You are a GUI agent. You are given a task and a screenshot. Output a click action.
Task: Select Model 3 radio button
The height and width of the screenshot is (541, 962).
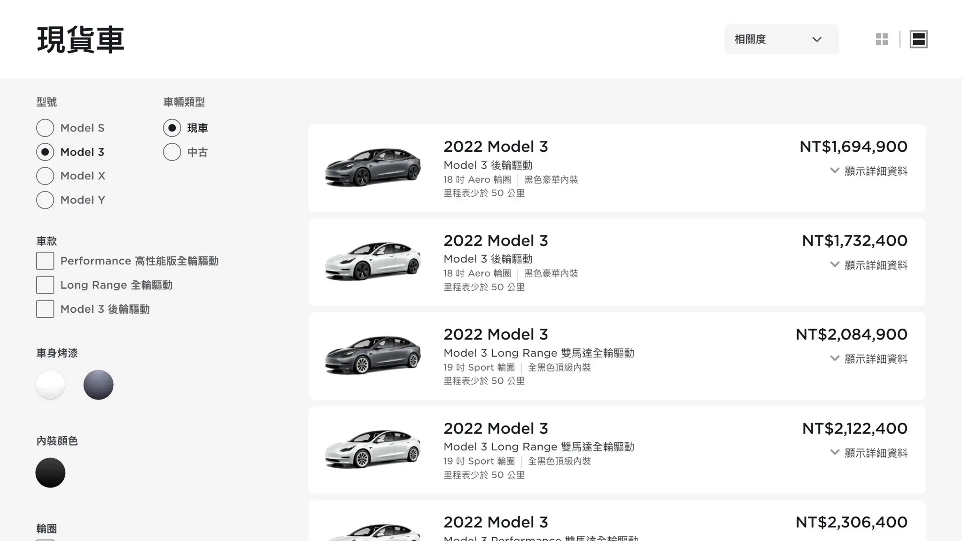(x=45, y=152)
